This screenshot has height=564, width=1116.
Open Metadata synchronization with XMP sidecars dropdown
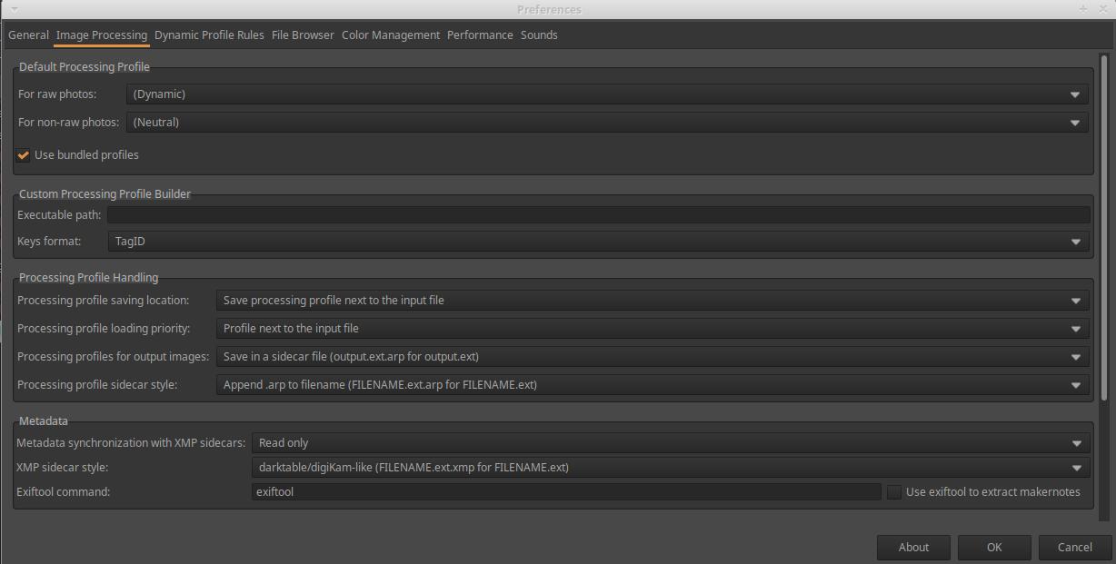click(670, 443)
